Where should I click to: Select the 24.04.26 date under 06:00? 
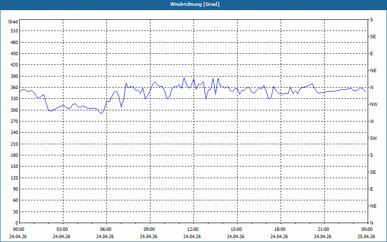click(105, 237)
